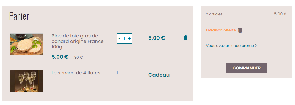
Task: Click the order total 5,00 € in the summary
Action: pyautogui.click(x=281, y=14)
